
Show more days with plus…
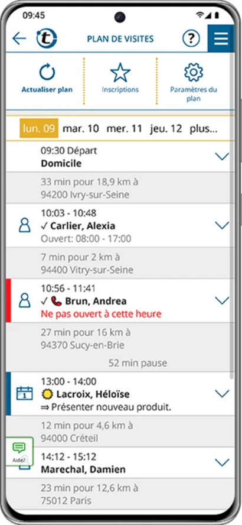click(204, 128)
